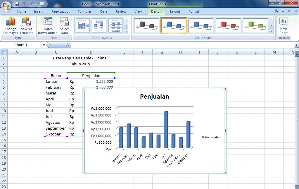This screenshot has height=189, width=299.
Task: Redo the last action
Action: point(33,4)
